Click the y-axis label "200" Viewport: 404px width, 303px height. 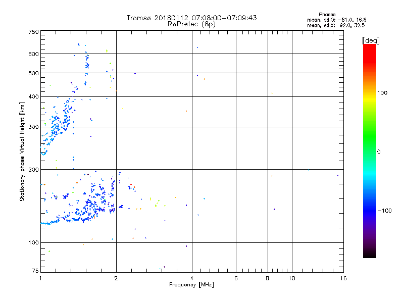33,170
